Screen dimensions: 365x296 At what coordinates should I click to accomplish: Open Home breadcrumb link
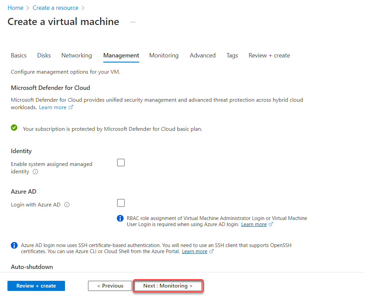15,8
